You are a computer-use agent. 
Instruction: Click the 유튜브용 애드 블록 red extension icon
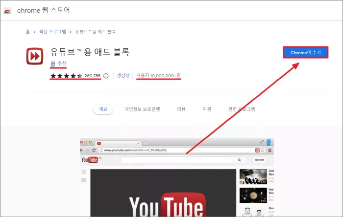pos(35,56)
